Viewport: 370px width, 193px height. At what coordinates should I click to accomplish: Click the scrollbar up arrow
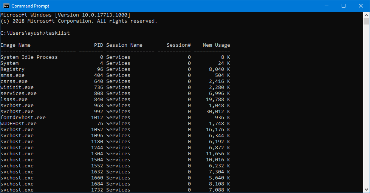click(366, 15)
